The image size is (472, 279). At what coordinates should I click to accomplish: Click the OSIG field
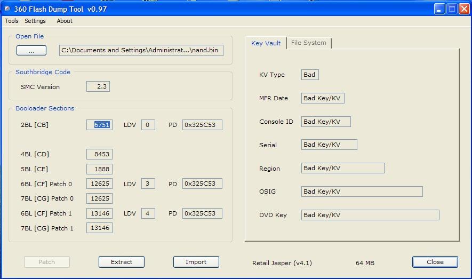click(362, 192)
